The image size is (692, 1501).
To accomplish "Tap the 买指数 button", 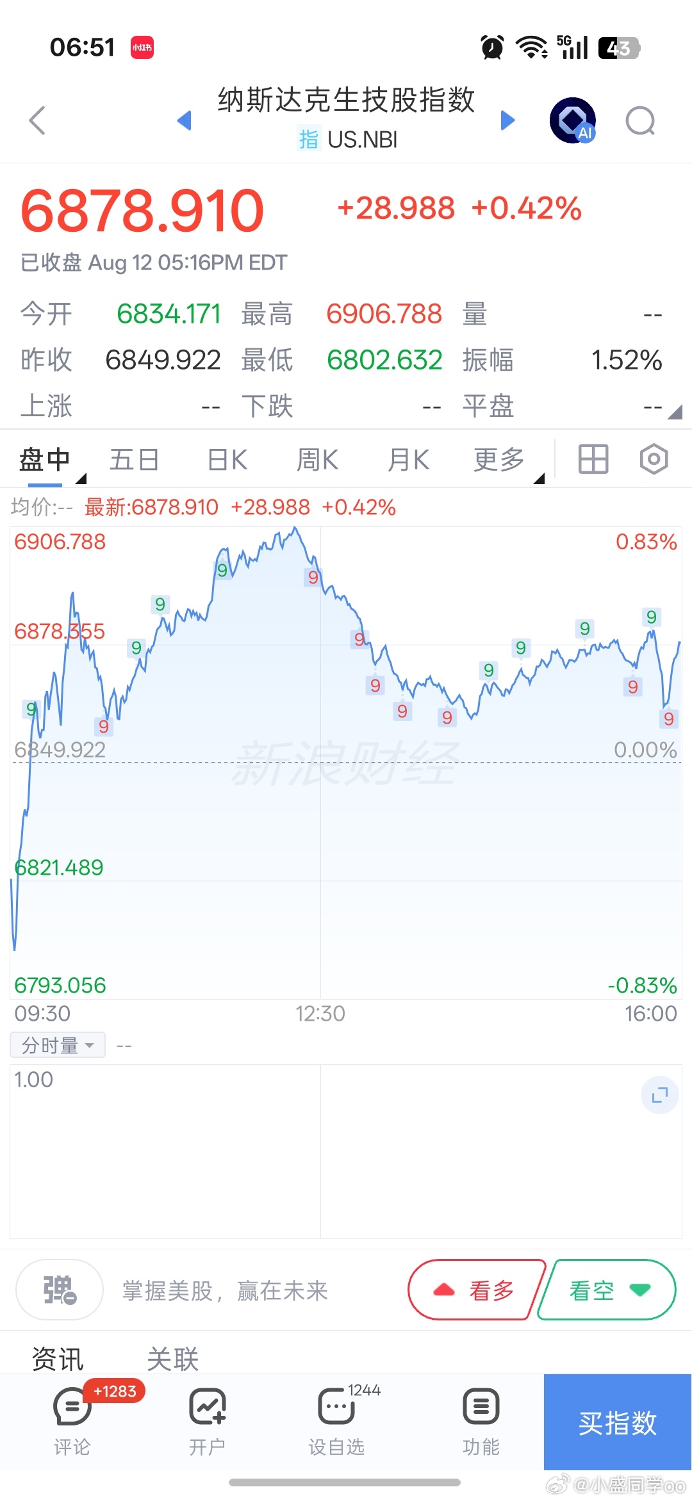I will click(x=618, y=1422).
